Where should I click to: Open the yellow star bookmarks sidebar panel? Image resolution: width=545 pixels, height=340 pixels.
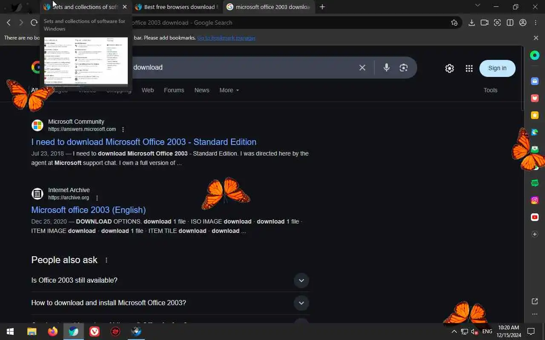[535, 115]
